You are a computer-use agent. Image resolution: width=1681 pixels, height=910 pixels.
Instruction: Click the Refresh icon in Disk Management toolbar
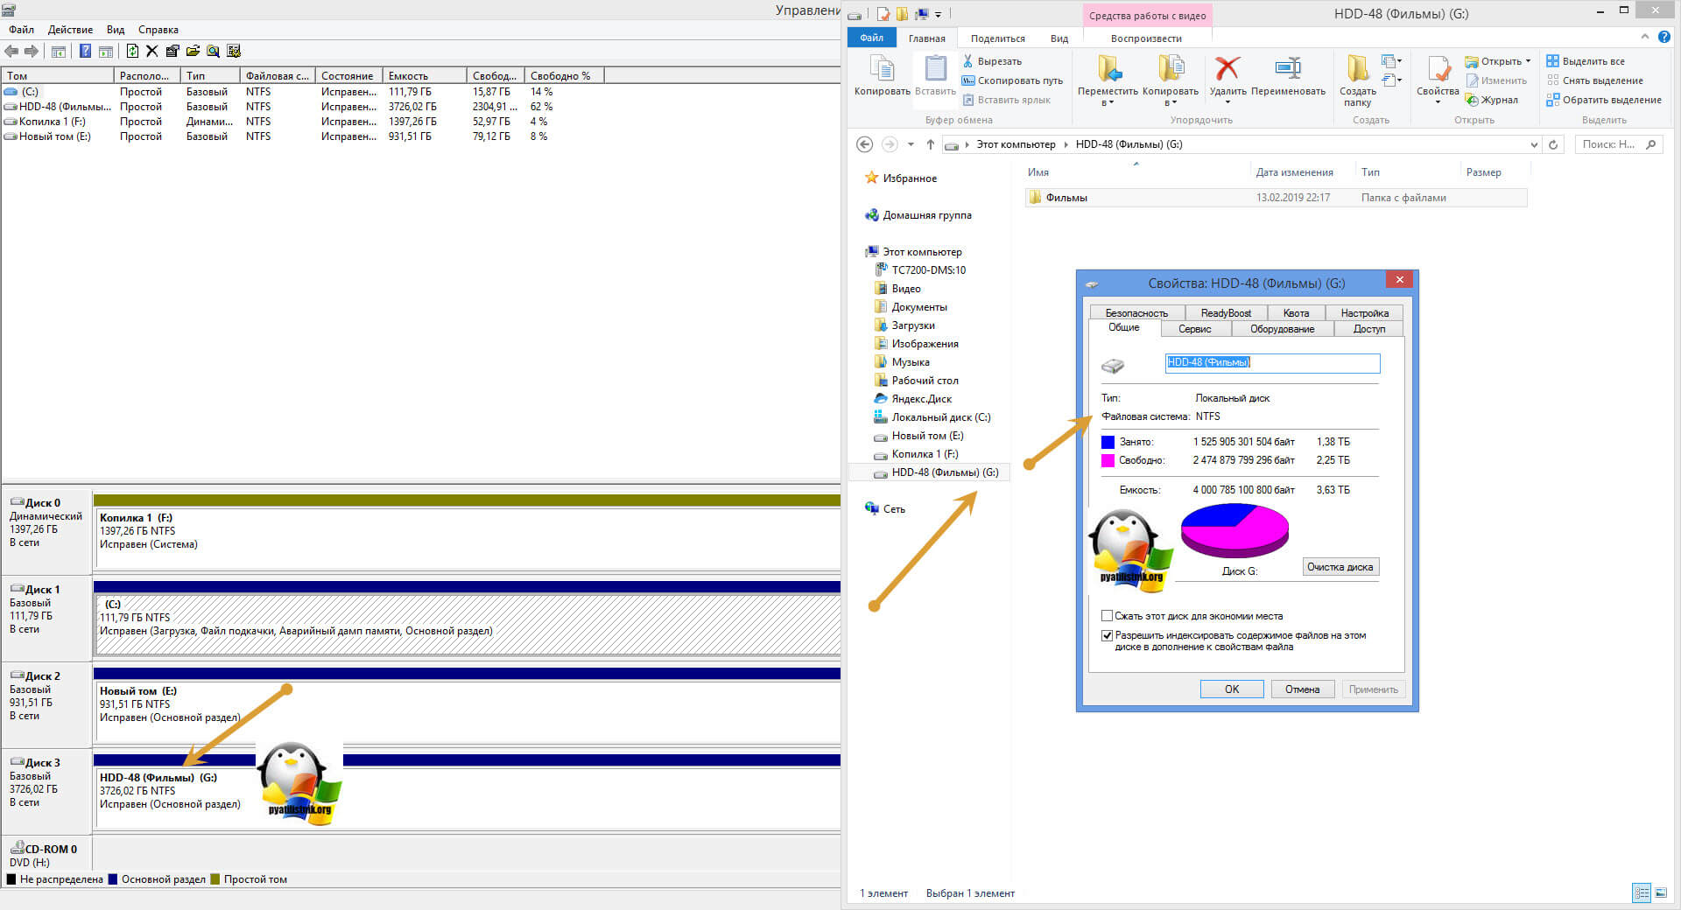pyautogui.click(x=132, y=51)
